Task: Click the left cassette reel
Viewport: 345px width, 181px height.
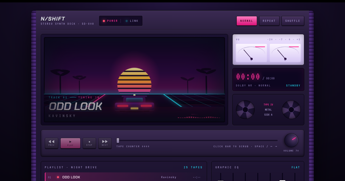Action: pos(245,109)
